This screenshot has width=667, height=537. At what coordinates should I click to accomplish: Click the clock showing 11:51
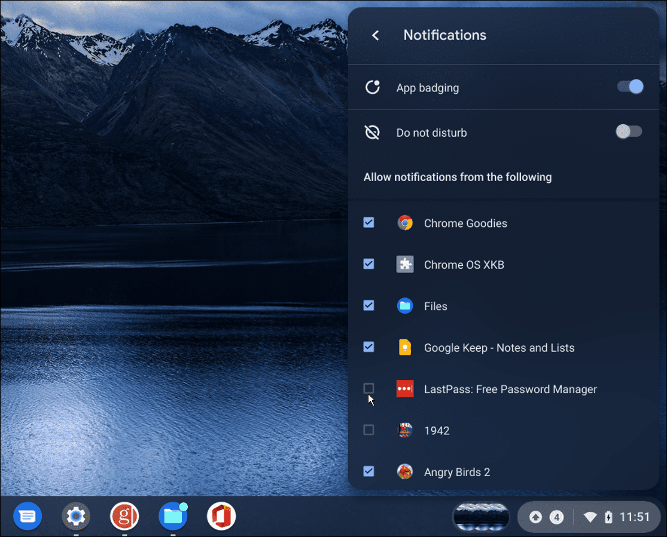pos(634,517)
